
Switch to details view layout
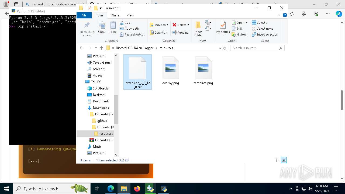click(278, 160)
